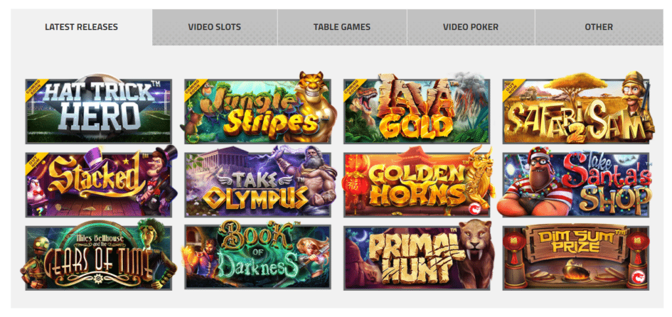Open the Jungle Stripes game thumbnail
This screenshot has height=317, width=672.
[x=257, y=111]
